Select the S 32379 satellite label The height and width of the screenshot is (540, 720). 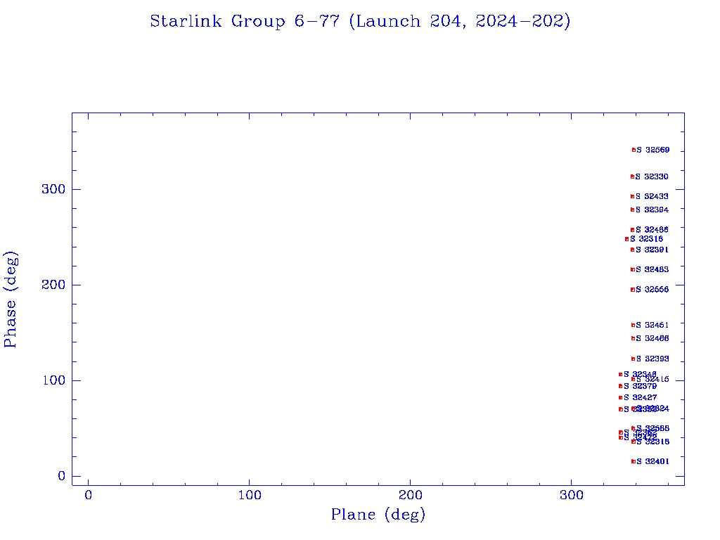point(640,386)
